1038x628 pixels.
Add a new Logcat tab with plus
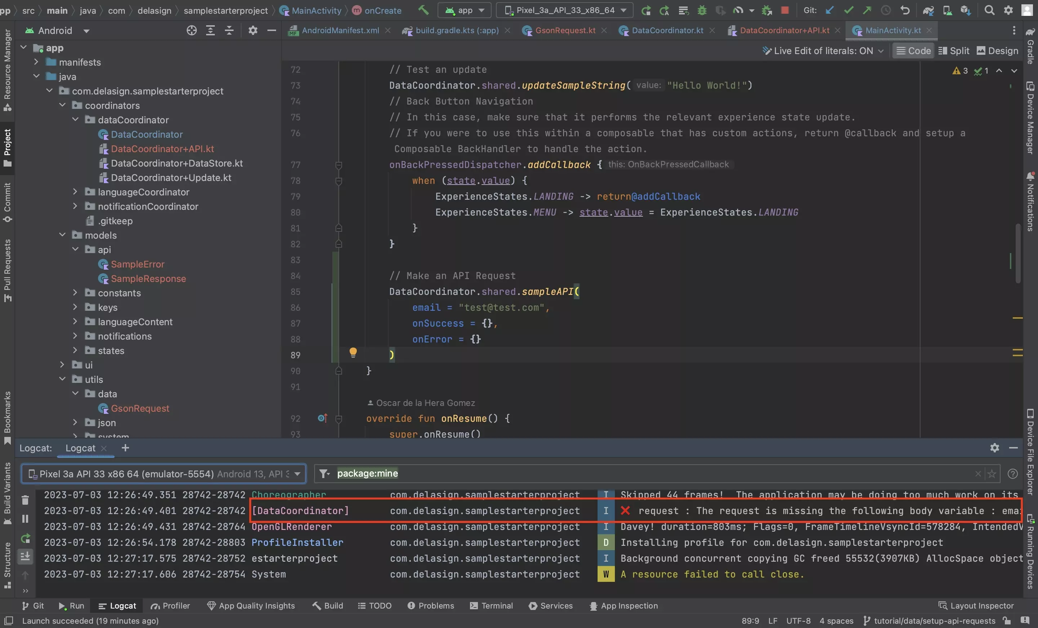click(125, 448)
